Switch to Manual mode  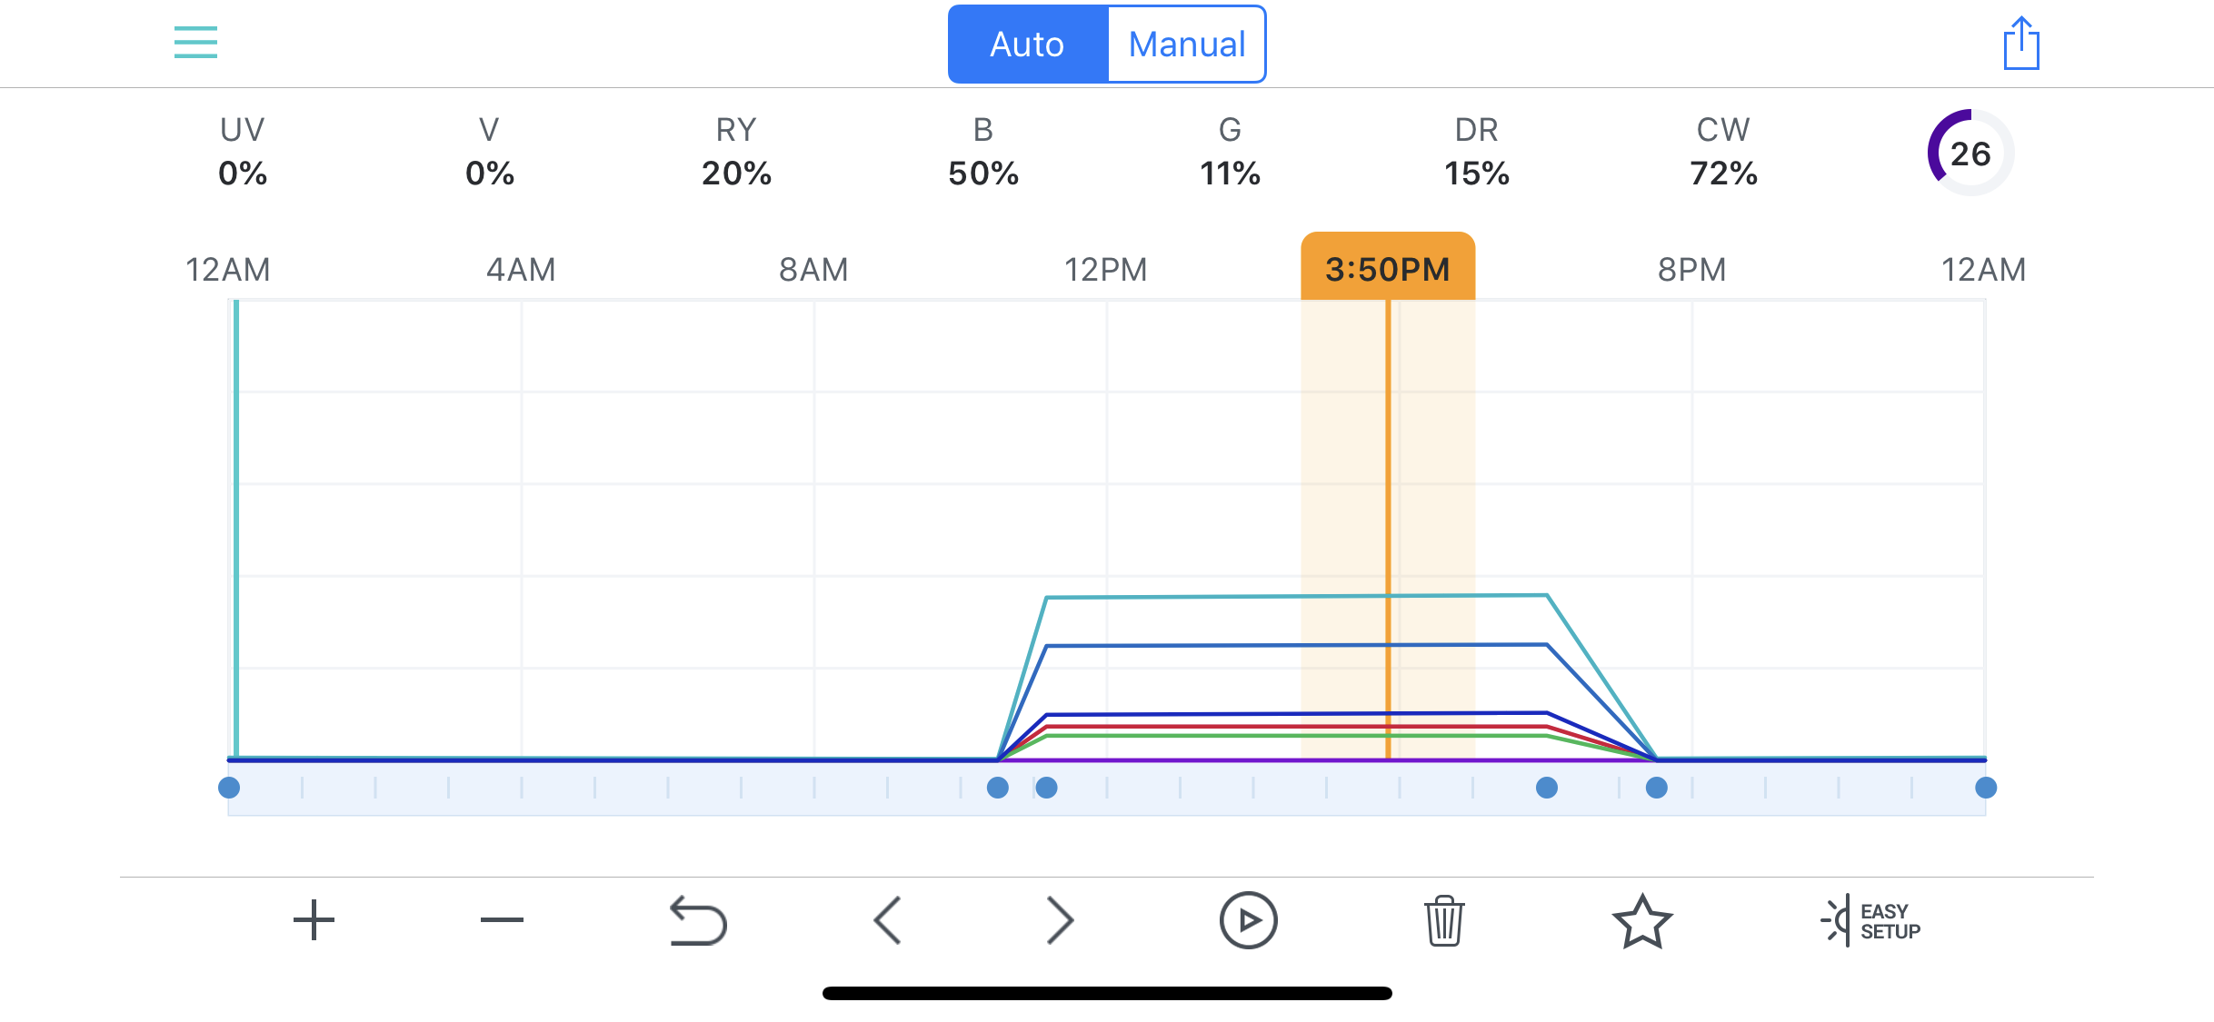click(x=1186, y=45)
